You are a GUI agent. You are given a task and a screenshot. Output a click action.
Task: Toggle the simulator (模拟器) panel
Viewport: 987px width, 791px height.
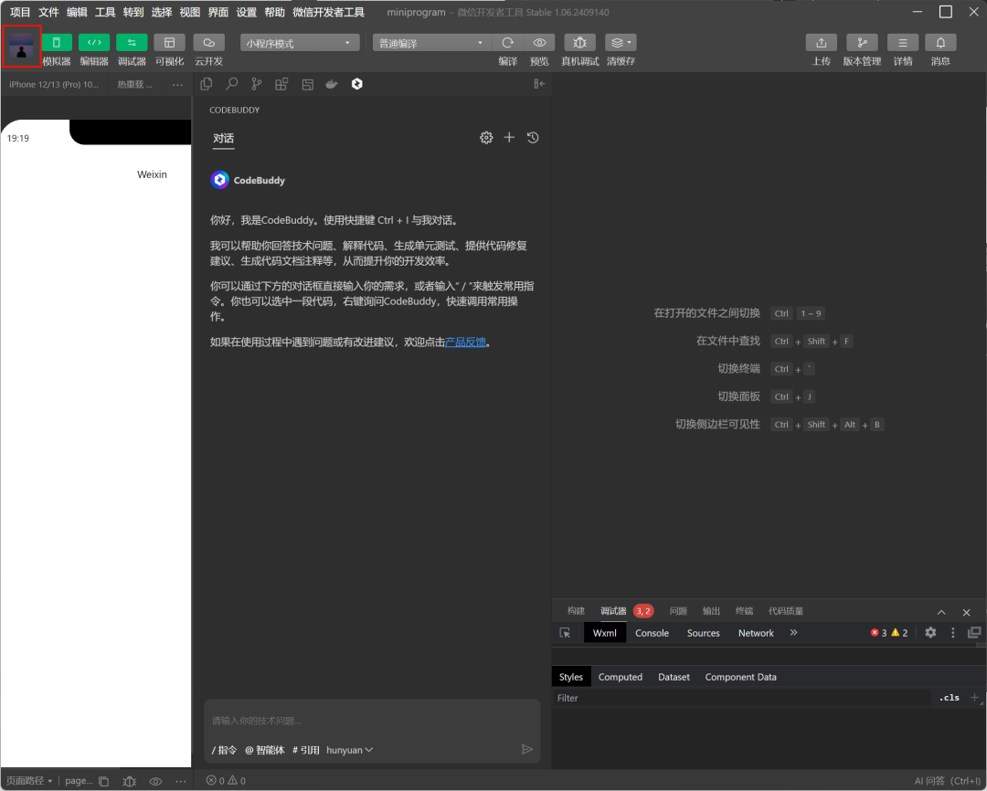(x=56, y=42)
